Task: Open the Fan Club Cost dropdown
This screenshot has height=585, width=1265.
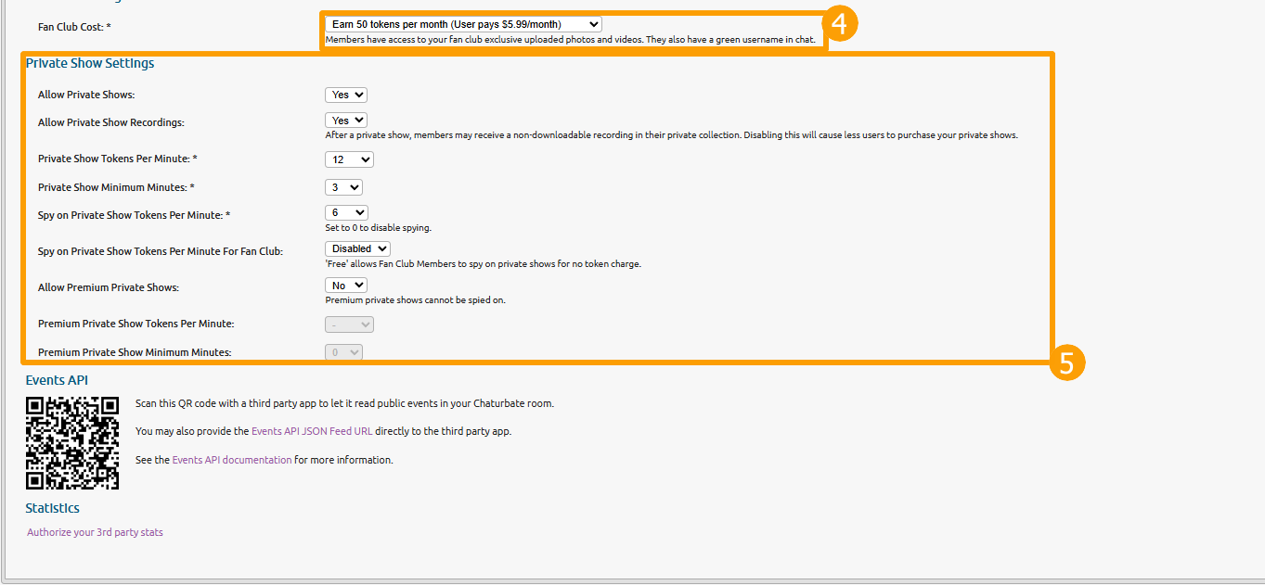Action: pyautogui.click(x=463, y=24)
